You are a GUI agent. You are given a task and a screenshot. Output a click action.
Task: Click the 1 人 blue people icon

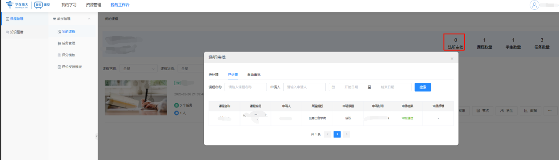[176, 113]
